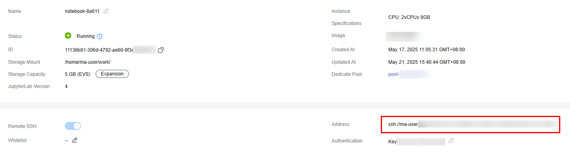Edit the notebook name with pencil icon
Image resolution: width=570 pixels, height=155 pixels.
(106, 11)
